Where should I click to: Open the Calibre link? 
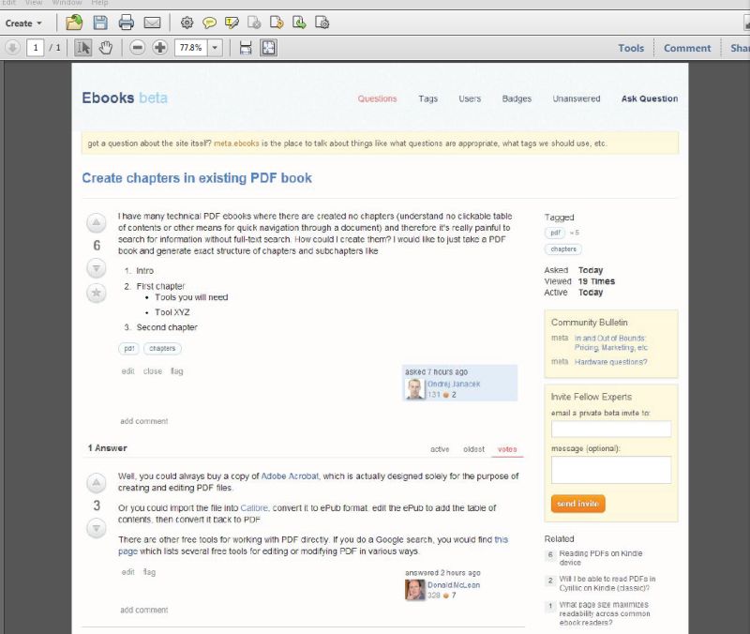[254, 507]
